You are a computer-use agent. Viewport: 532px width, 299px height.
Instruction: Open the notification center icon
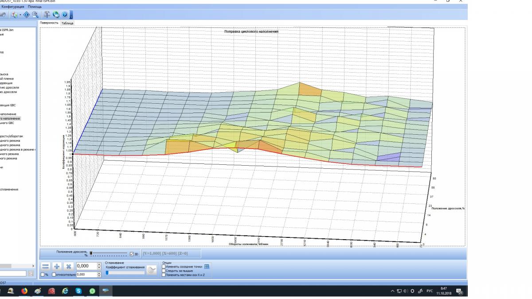460,292
